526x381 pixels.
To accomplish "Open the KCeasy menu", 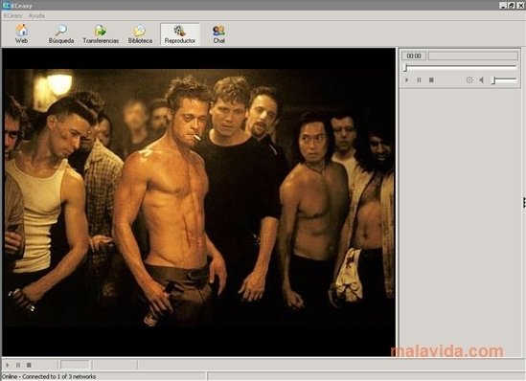I will pos(12,15).
